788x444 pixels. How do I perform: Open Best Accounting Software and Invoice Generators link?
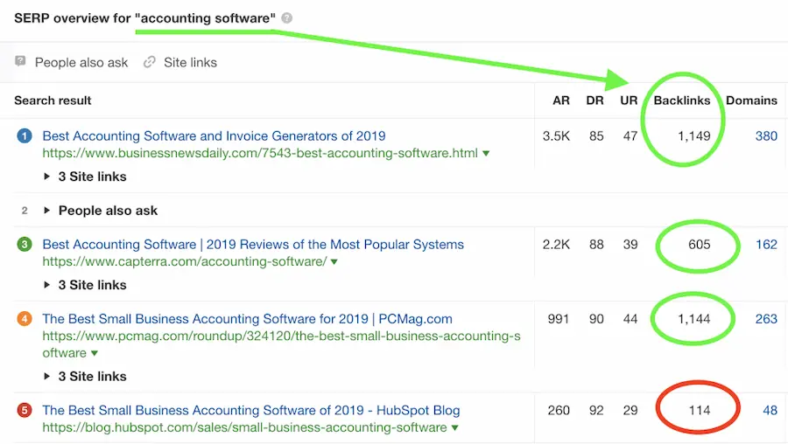coord(214,136)
